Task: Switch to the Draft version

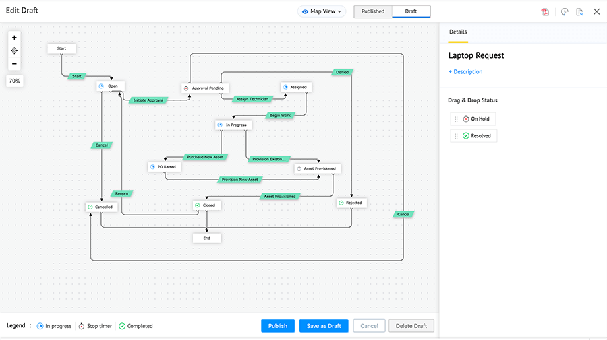Action: (411, 11)
